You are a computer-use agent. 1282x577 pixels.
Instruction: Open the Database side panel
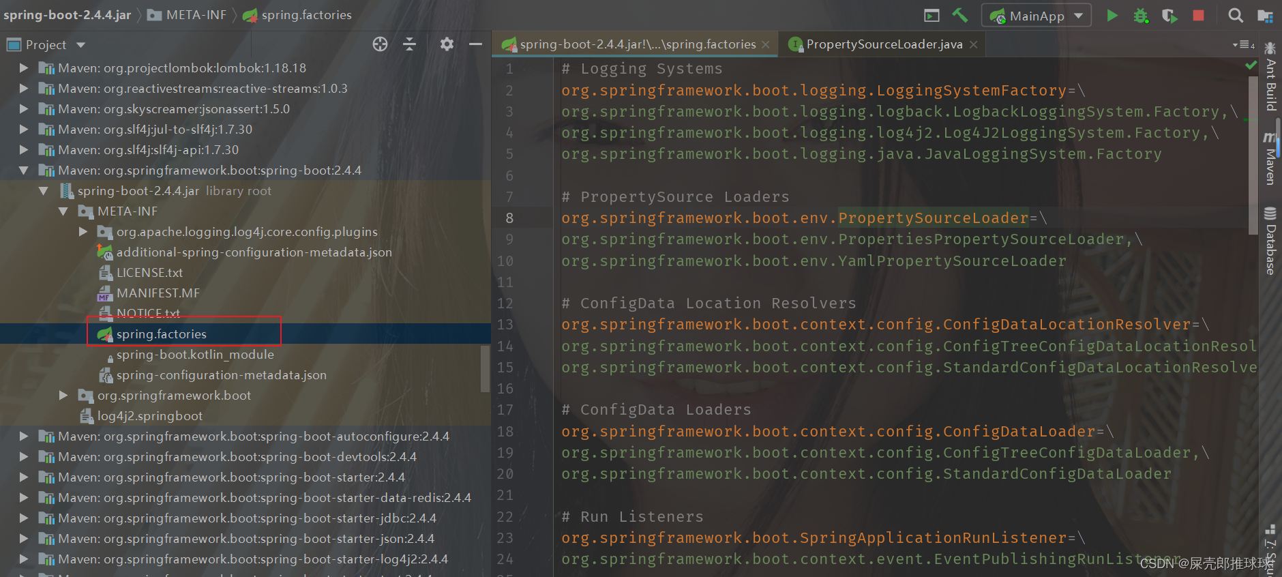coord(1270,241)
